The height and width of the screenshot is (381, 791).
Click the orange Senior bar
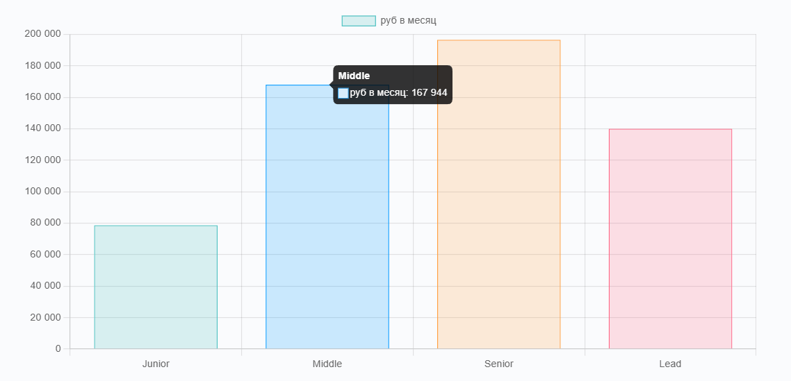coord(499,194)
